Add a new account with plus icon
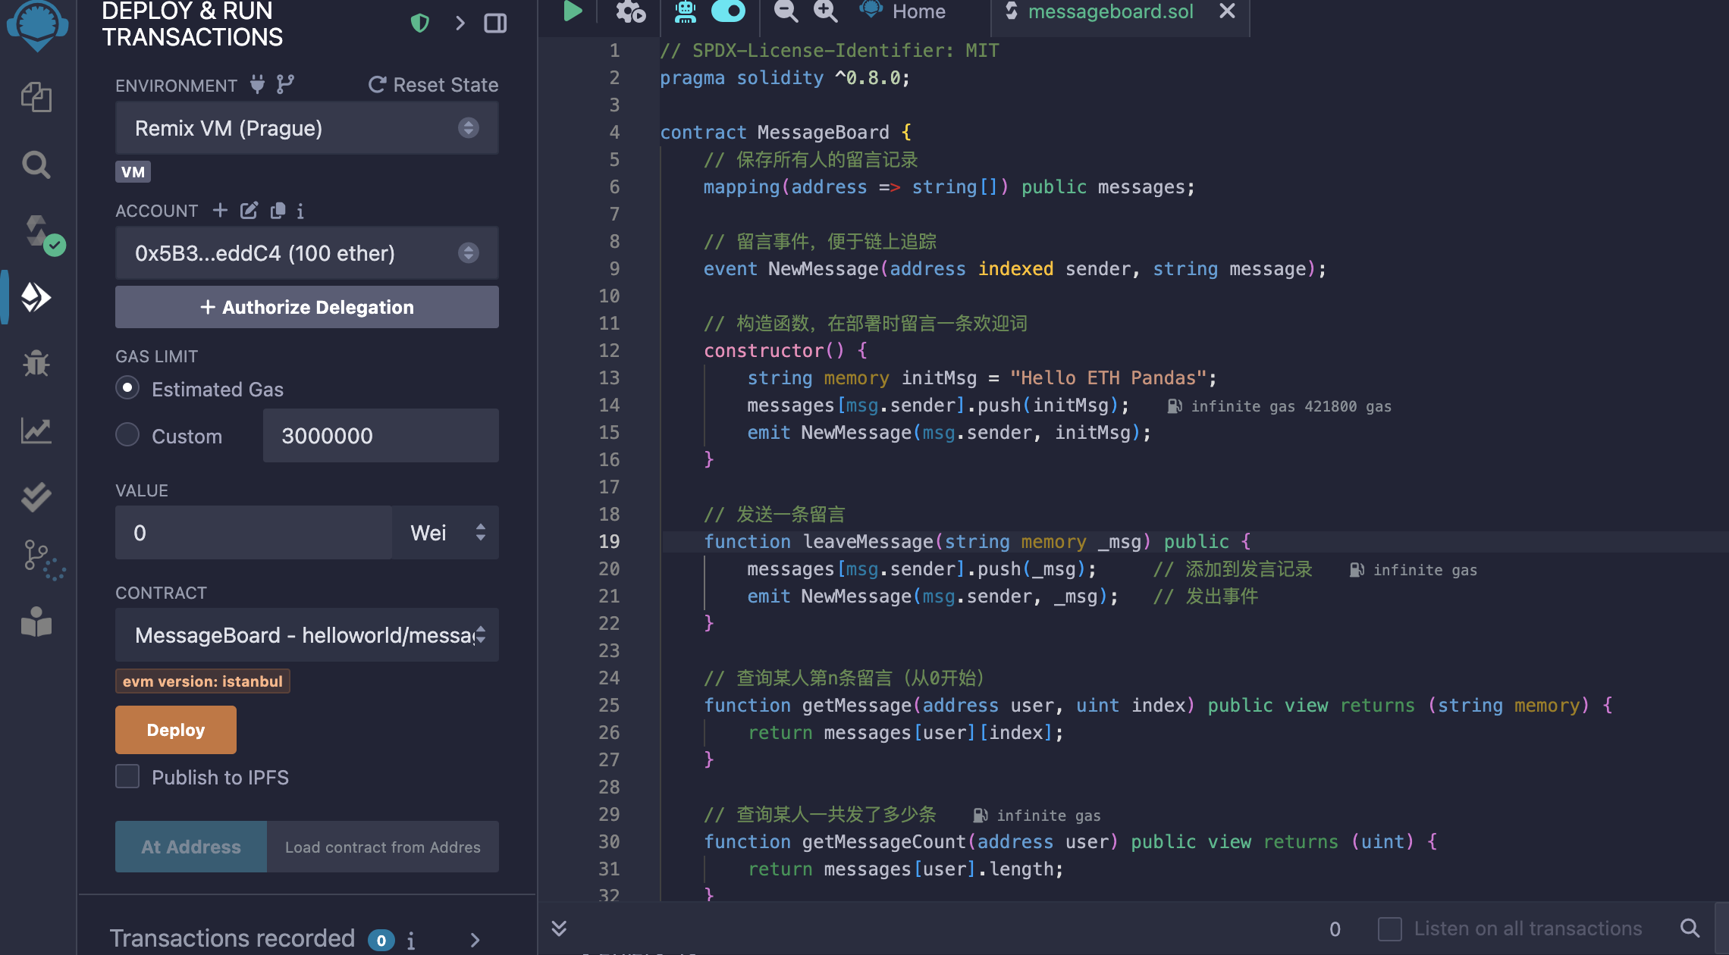The width and height of the screenshot is (1729, 955). 220,210
